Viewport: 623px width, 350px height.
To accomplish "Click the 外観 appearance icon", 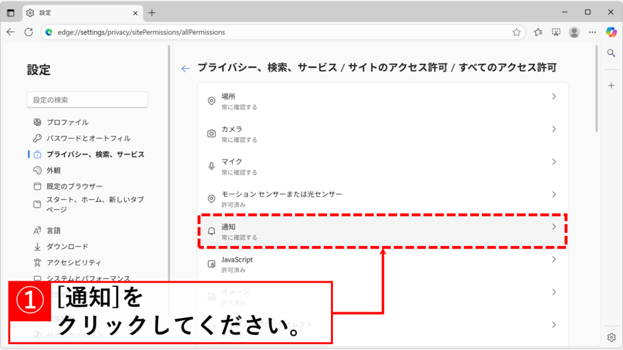I will pyautogui.click(x=37, y=170).
